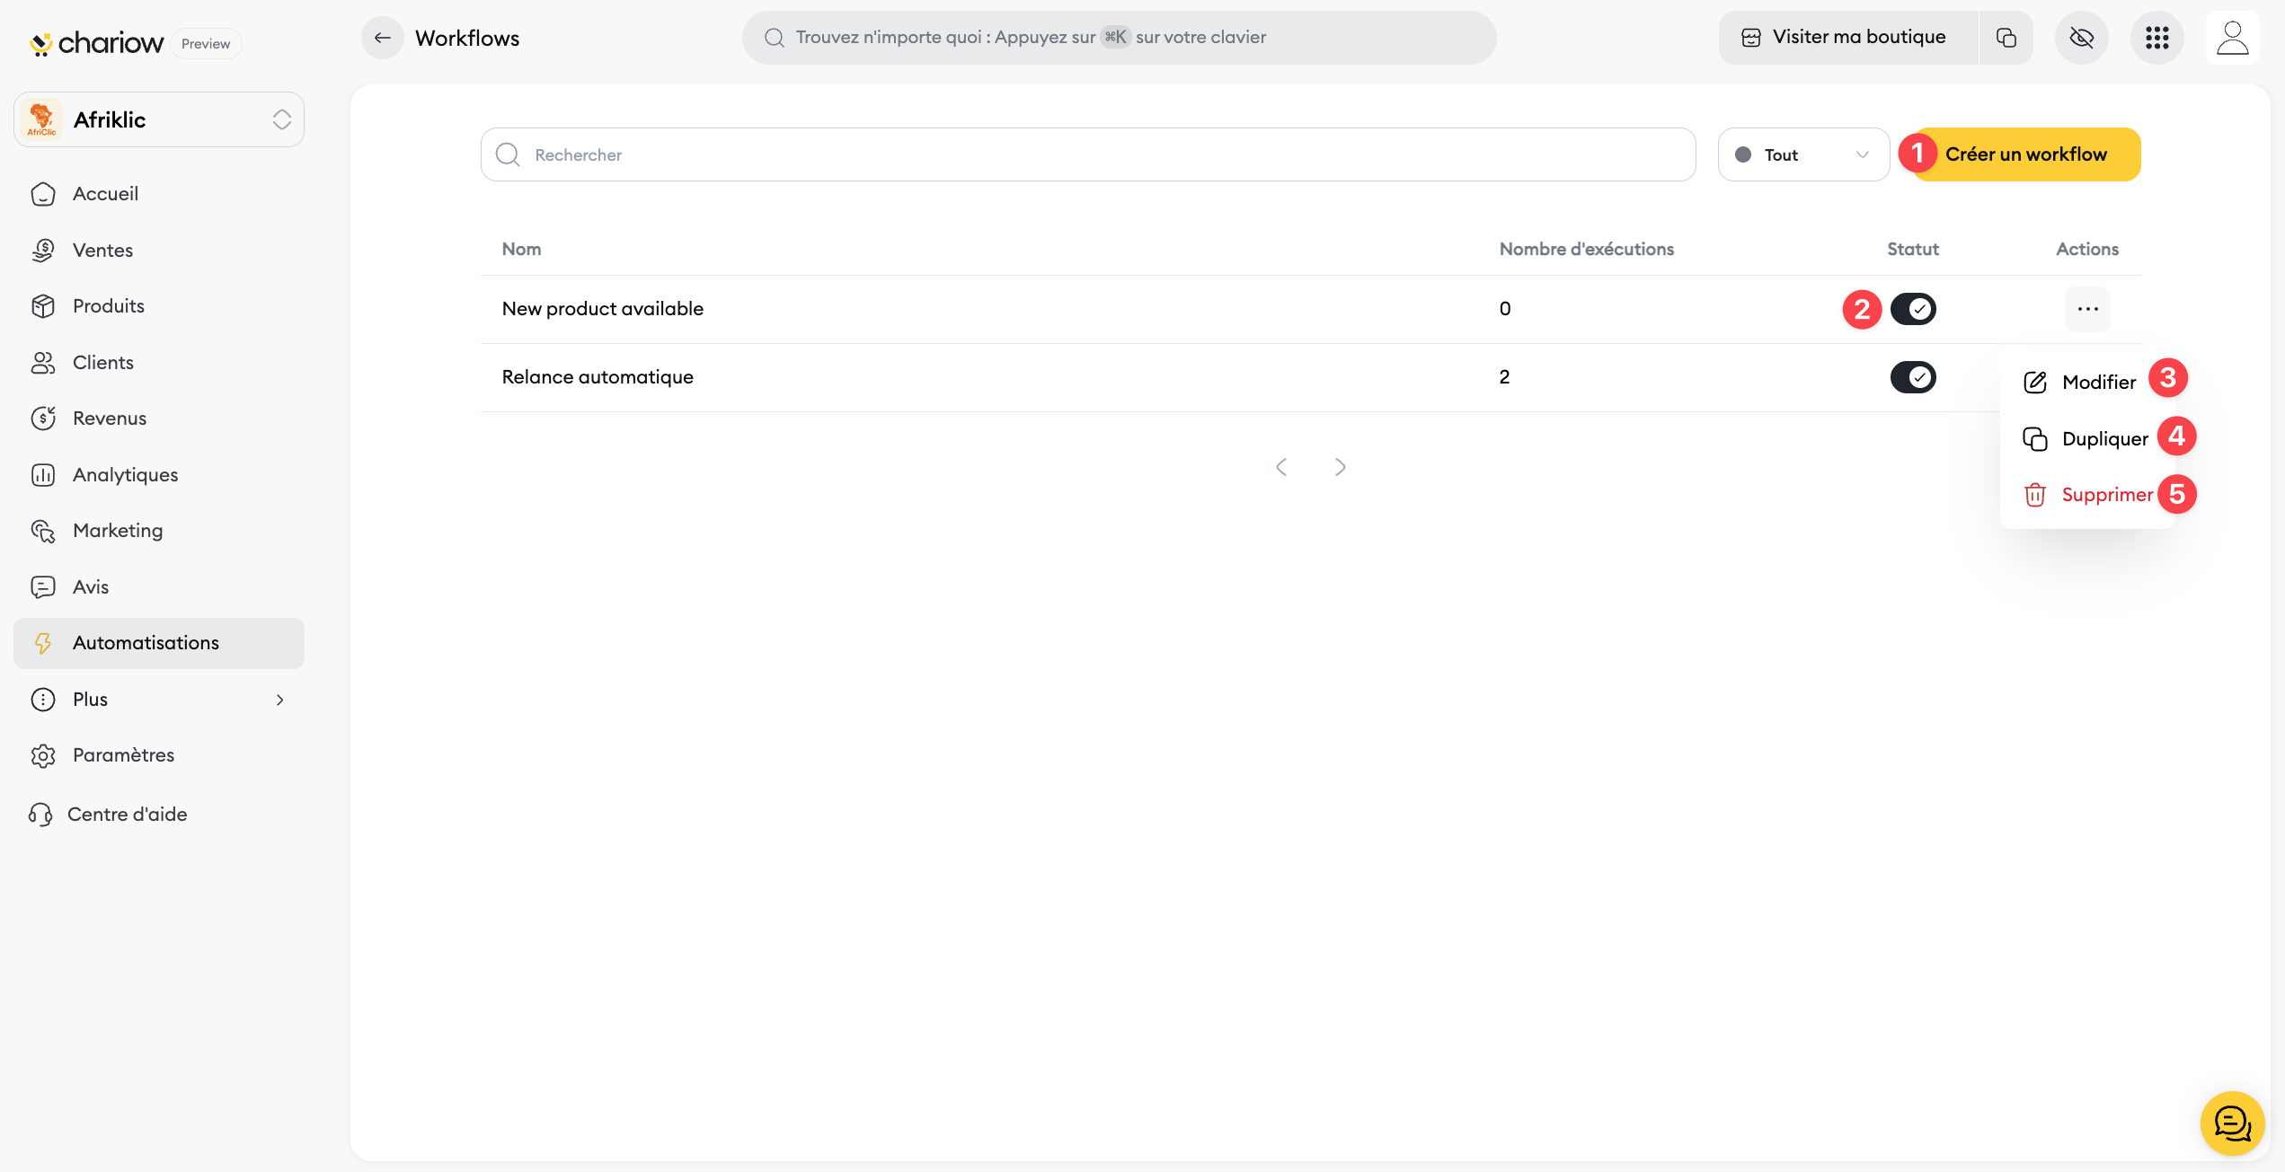Choose Dupliquer in the actions menu
The width and height of the screenshot is (2285, 1172).
point(2103,439)
